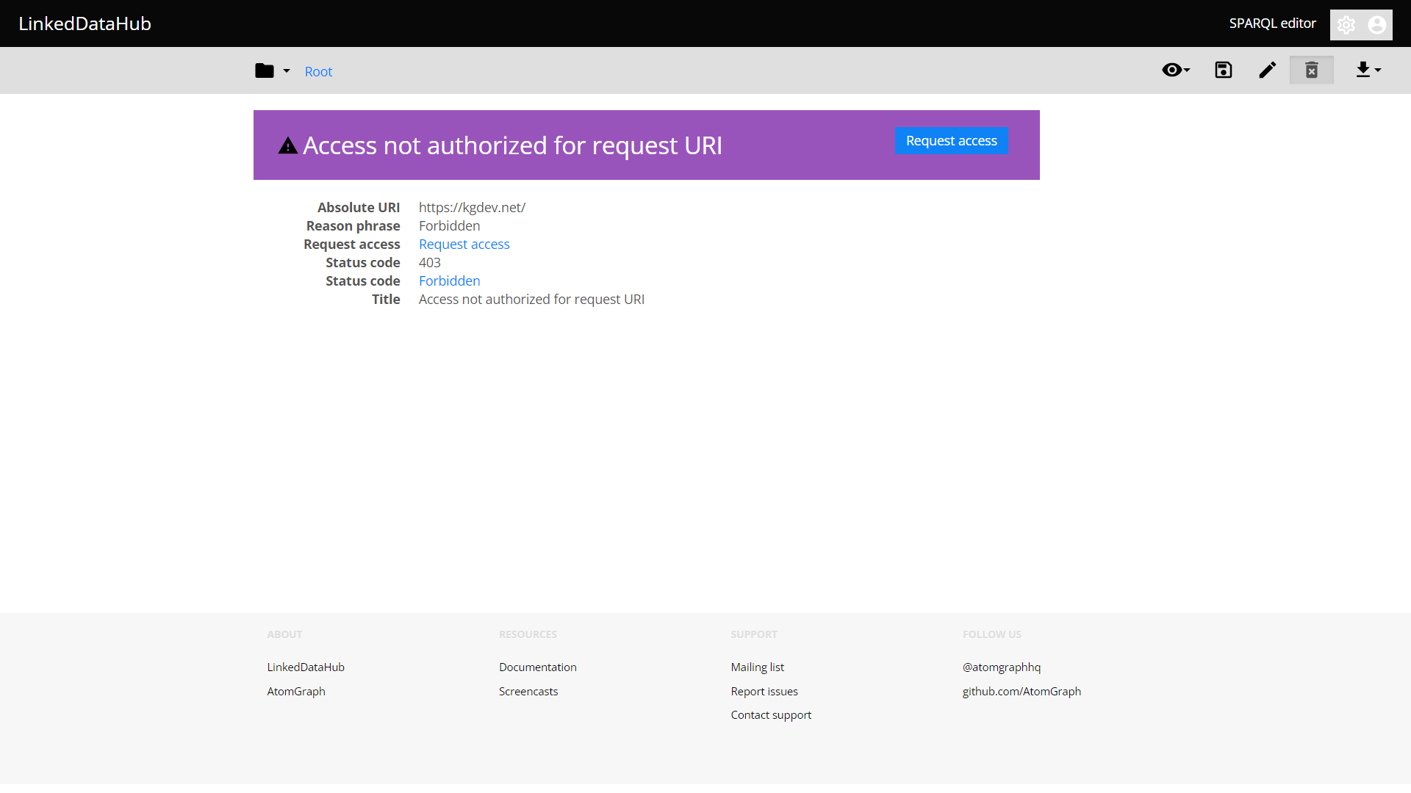Click the banner heading Access not authorized
Viewport: 1411px width, 793px height.
(x=512, y=145)
